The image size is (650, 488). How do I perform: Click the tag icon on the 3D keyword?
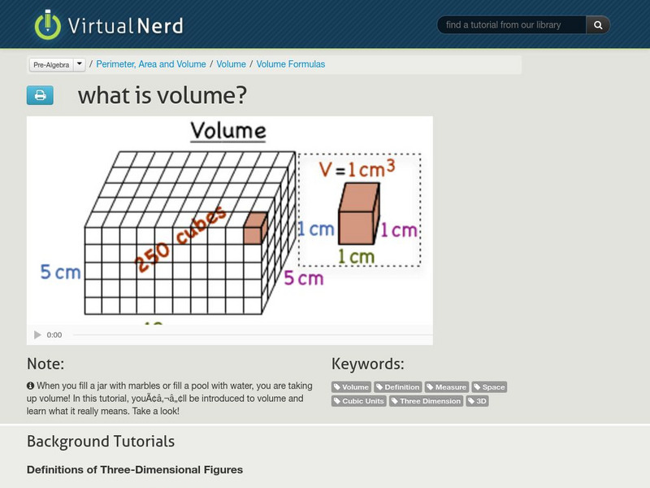coord(472,400)
